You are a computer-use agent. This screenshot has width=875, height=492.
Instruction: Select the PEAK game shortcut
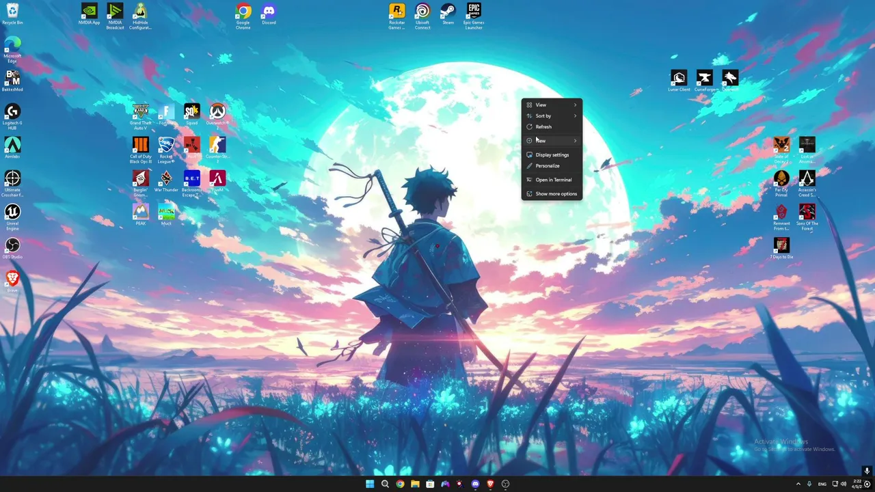140,215
